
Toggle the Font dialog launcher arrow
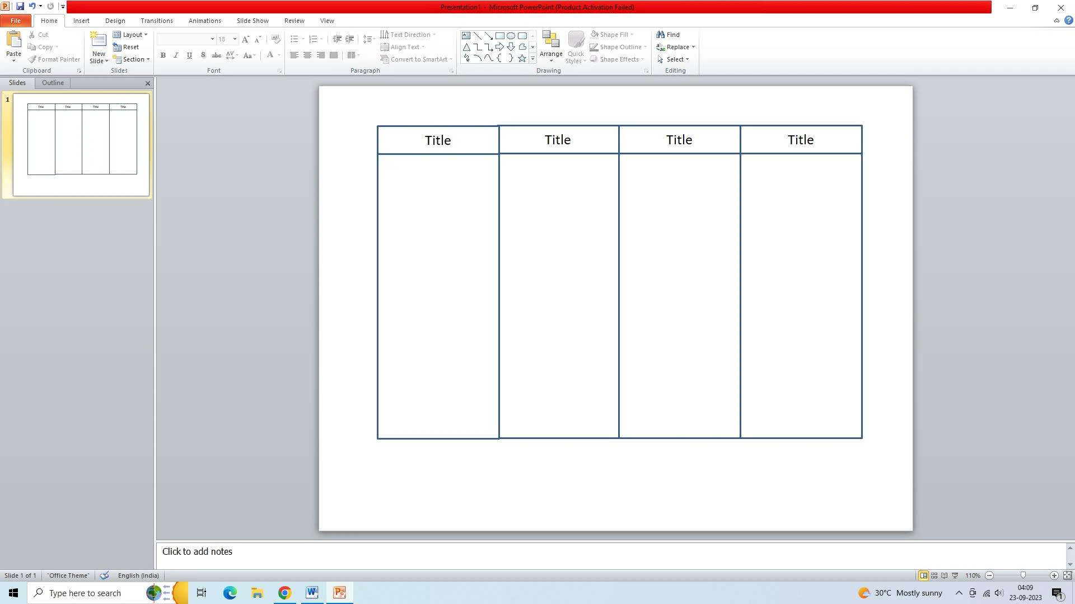(280, 71)
